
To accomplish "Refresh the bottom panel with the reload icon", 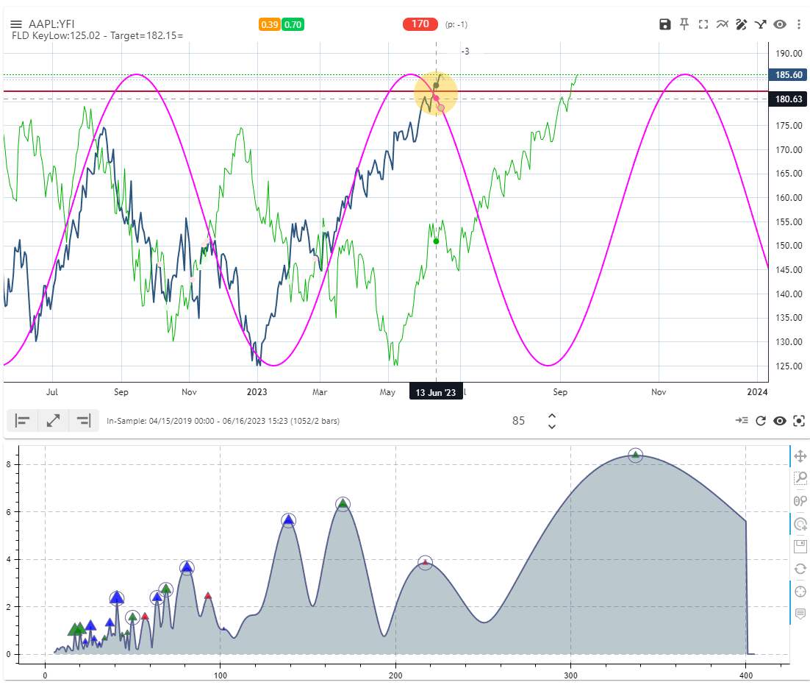I will pos(800,568).
